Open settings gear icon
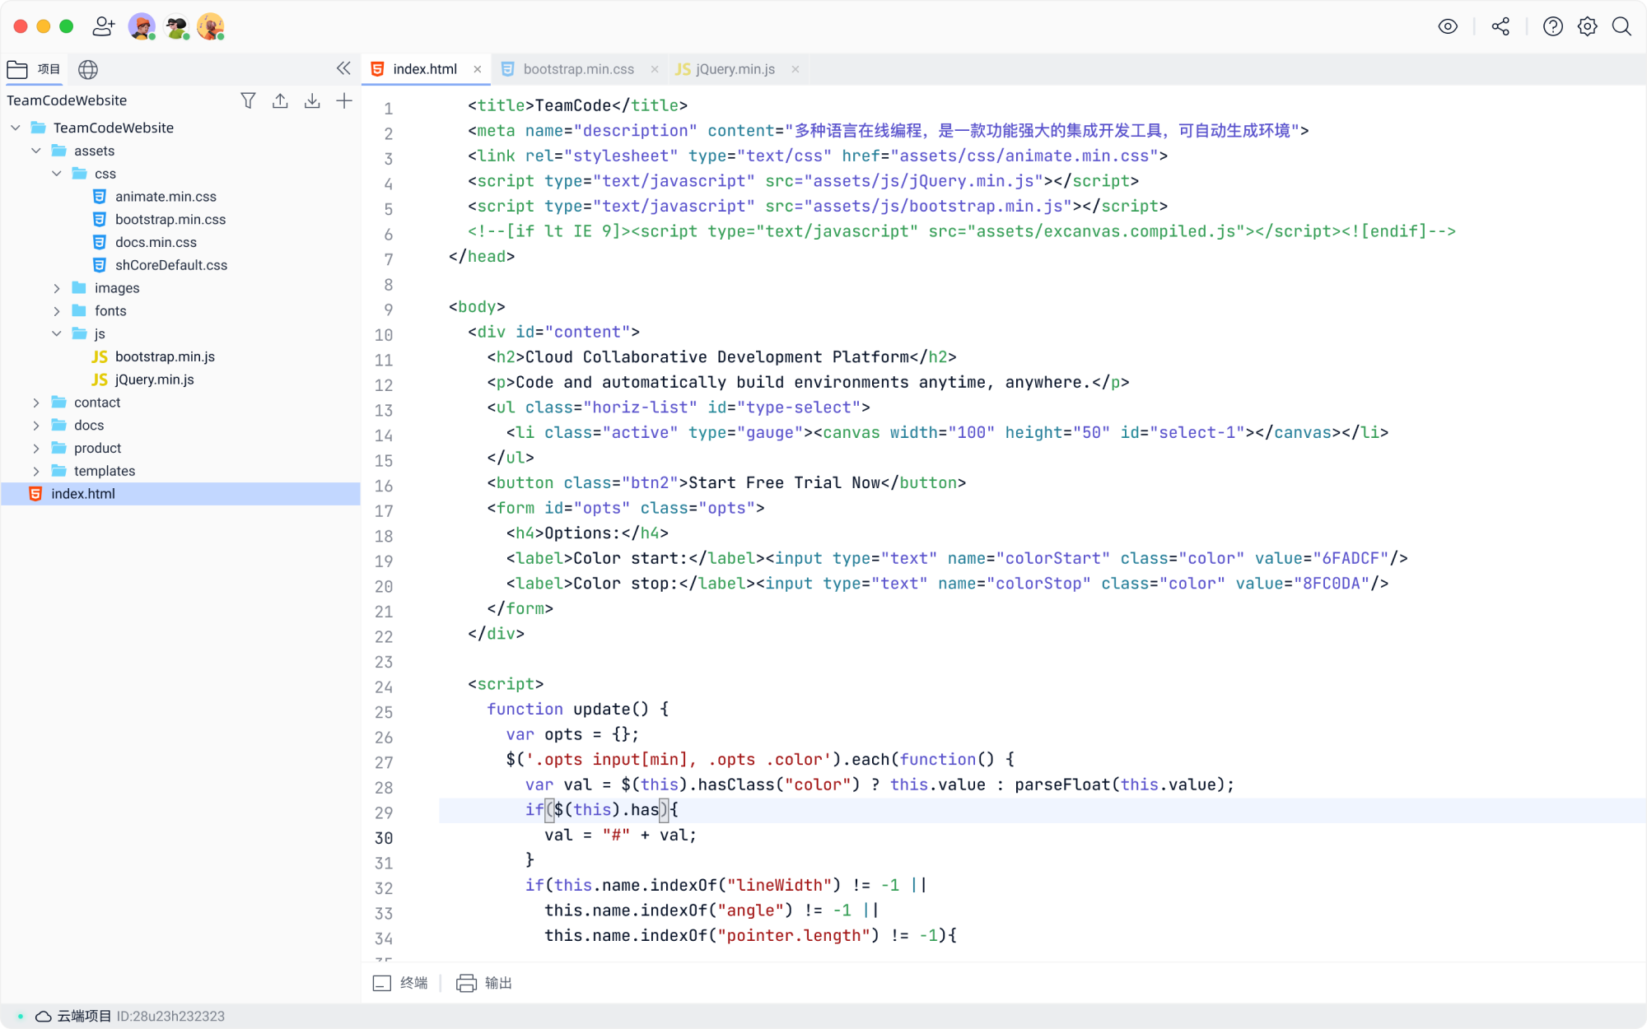Image resolution: width=1647 pixels, height=1029 pixels. click(1587, 26)
